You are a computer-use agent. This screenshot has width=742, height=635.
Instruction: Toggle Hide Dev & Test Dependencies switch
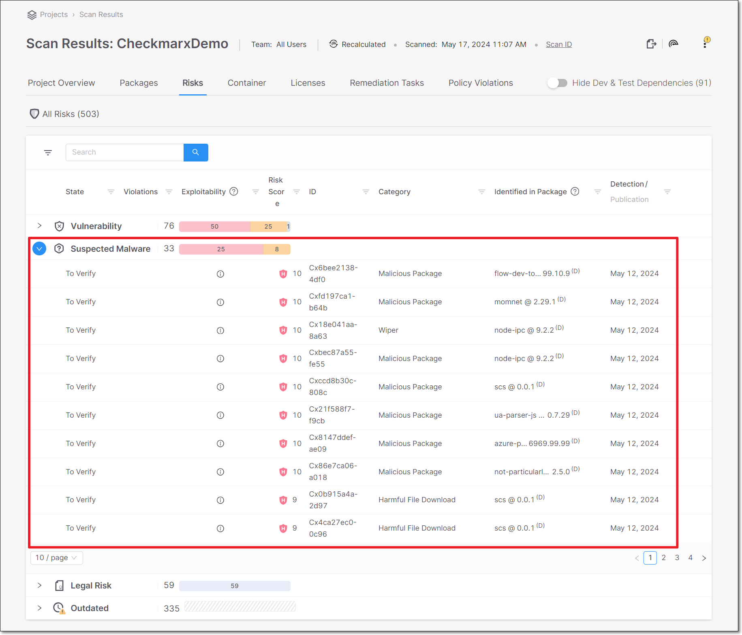[558, 83]
